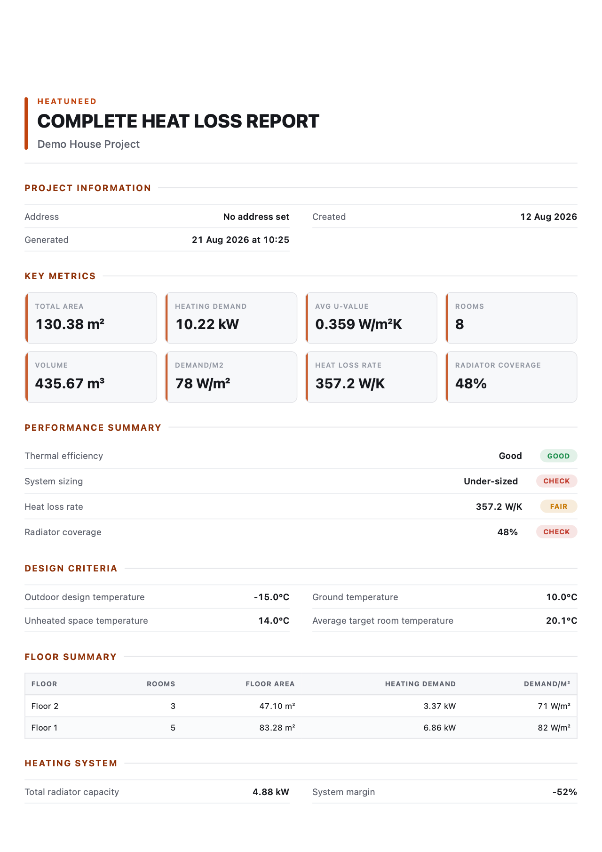Select the unheated space temperature 14.0°C

coord(274,620)
